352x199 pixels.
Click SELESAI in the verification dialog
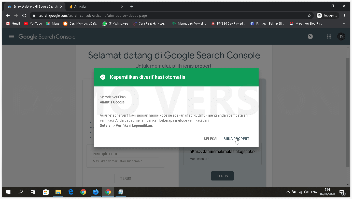(210, 139)
